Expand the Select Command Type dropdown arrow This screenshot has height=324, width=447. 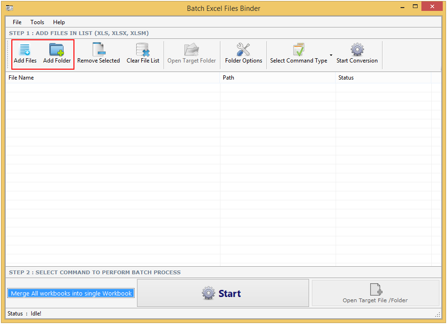coord(331,55)
